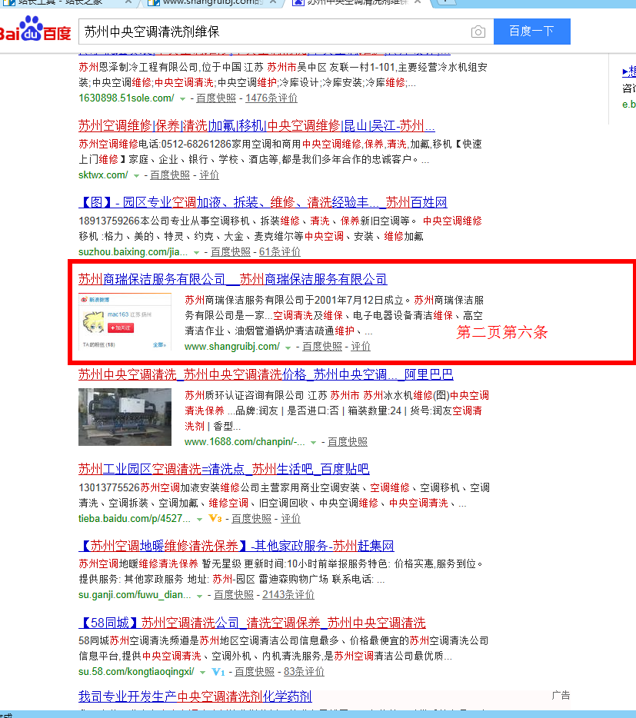
Task: Open the 61条评价 reviews link
Action: coord(279,252)
